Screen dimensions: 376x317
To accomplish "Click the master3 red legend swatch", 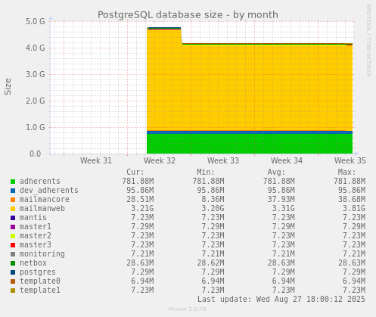I will [x=13, y=245].
